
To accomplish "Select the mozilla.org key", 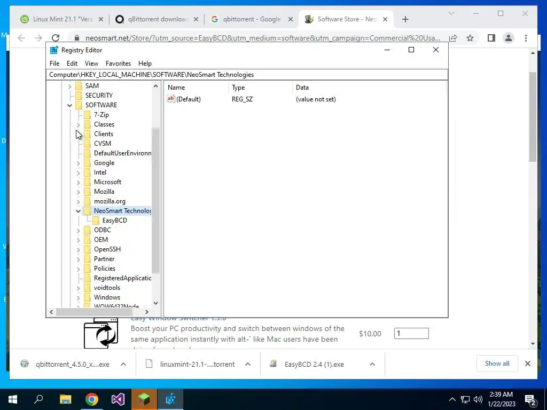I will point(110,201).
